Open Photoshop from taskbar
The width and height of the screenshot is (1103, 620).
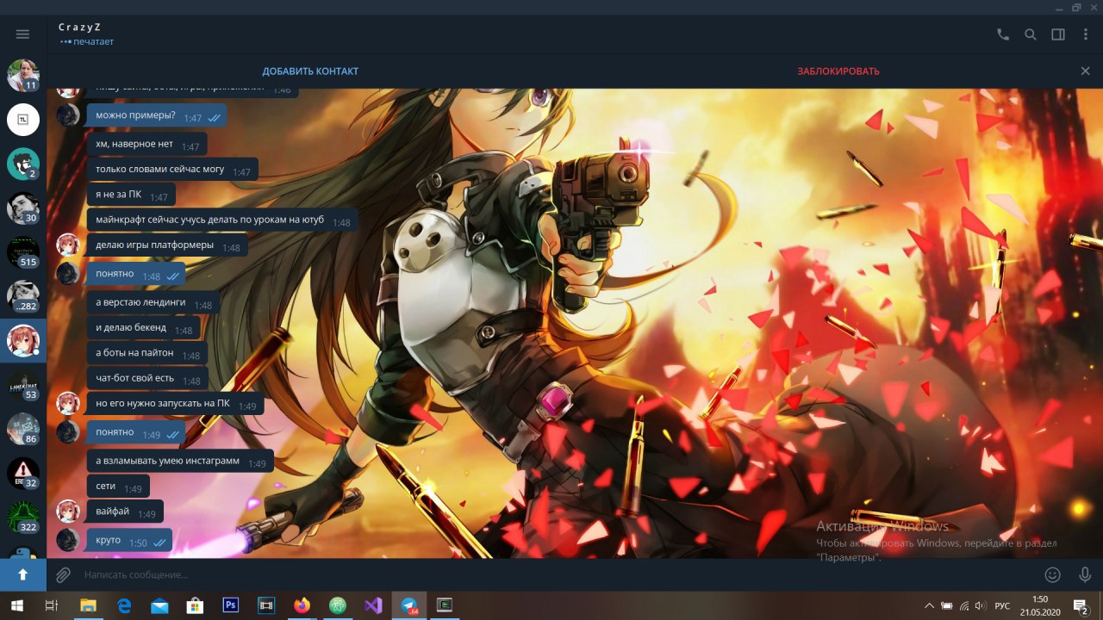(x=230, y=605)
